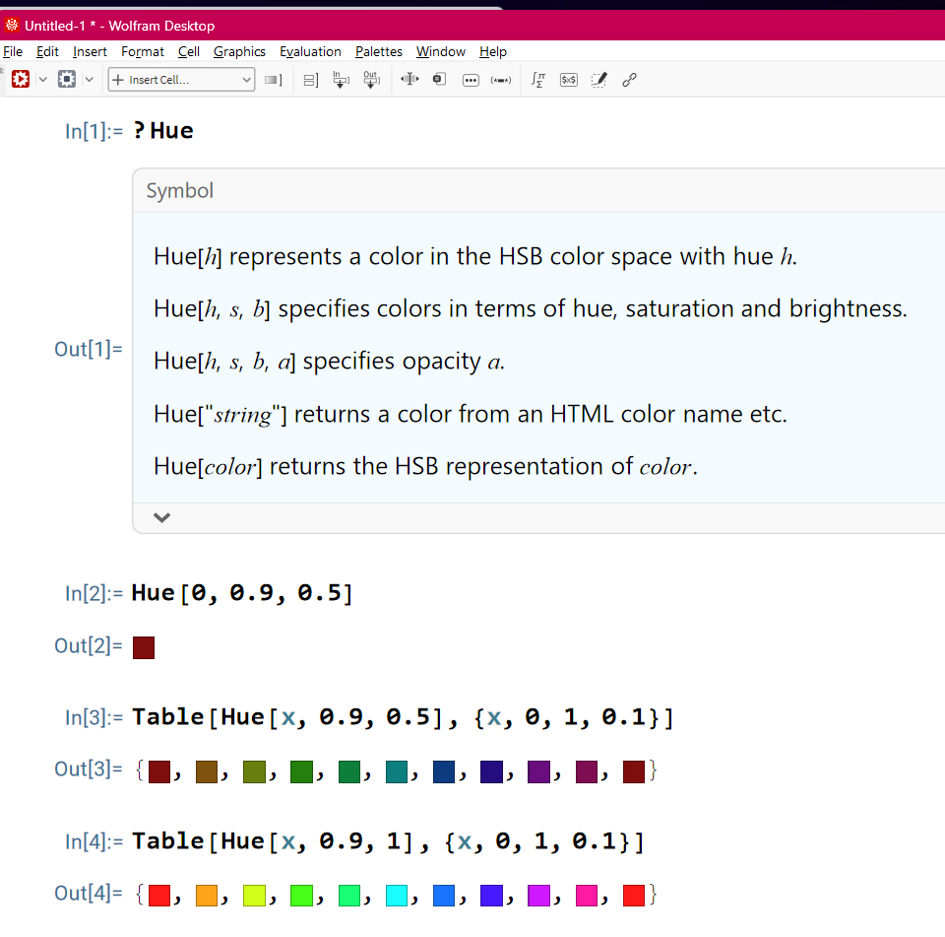Click the orange swatch in Out[4]
Screen dimensions: 945x937
[x=207, y=896]
